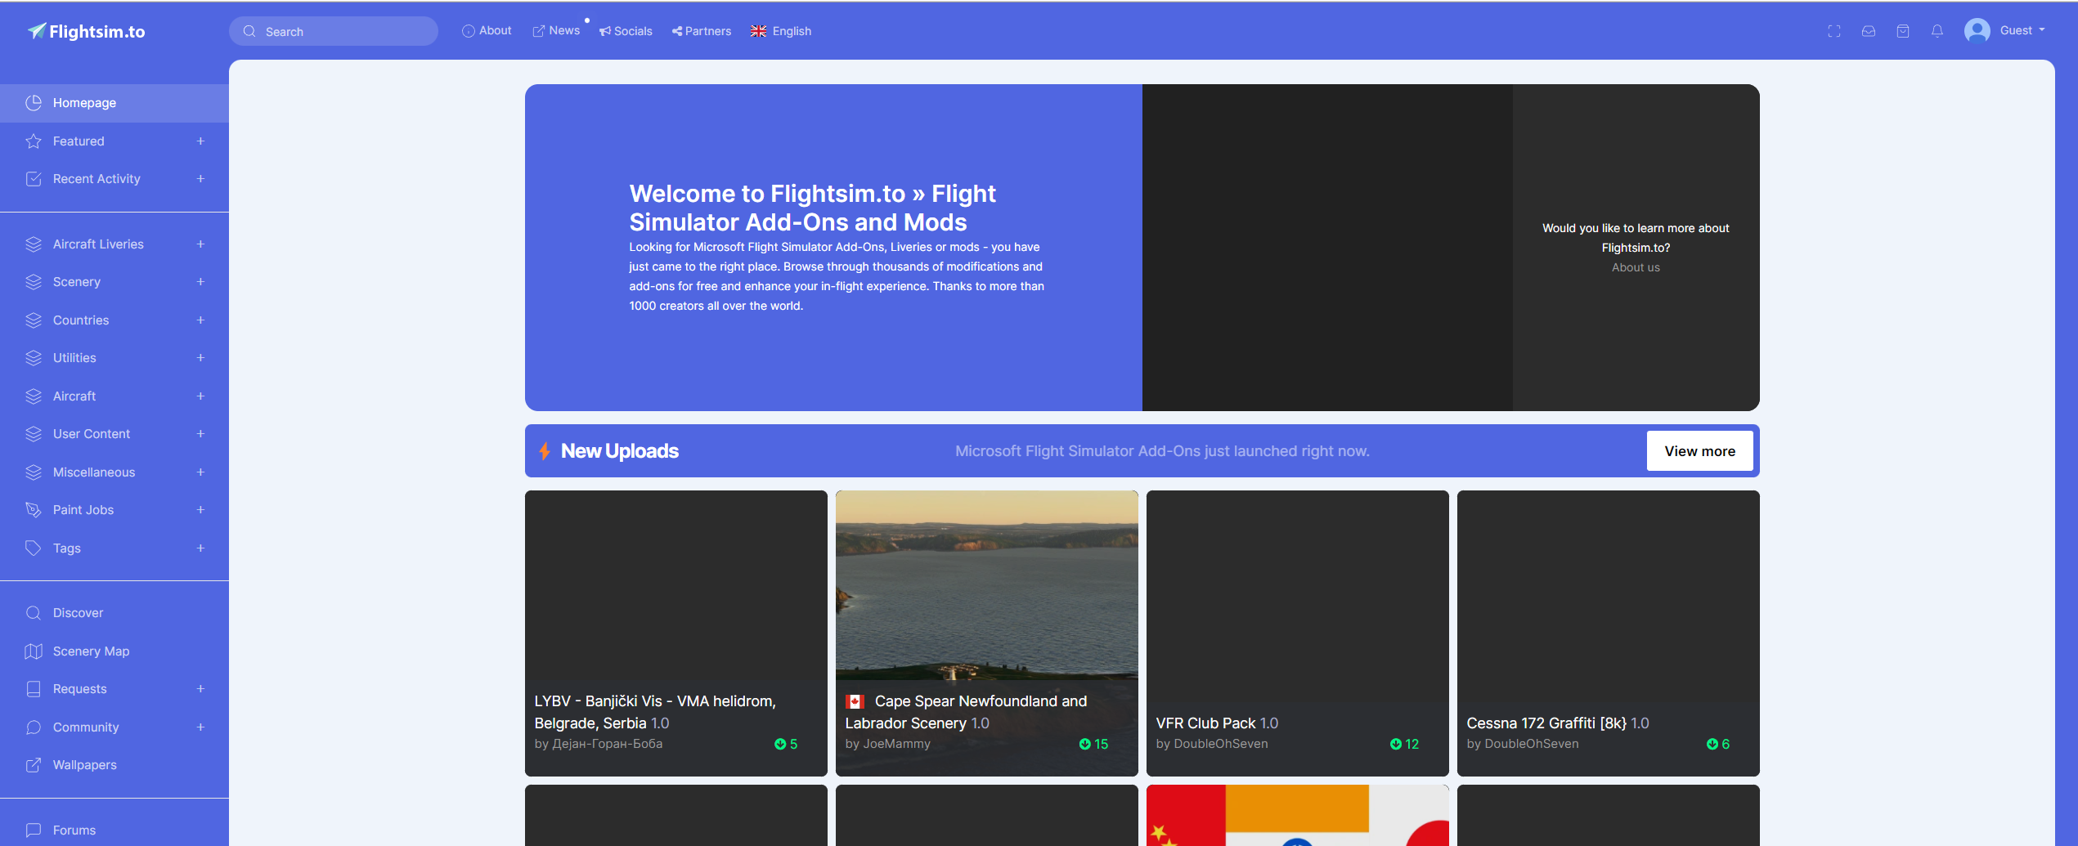The height and width of the screenshot is (846, 2078).
Task: Expand the Community submenu plus
Action: (x=200, y=727)
